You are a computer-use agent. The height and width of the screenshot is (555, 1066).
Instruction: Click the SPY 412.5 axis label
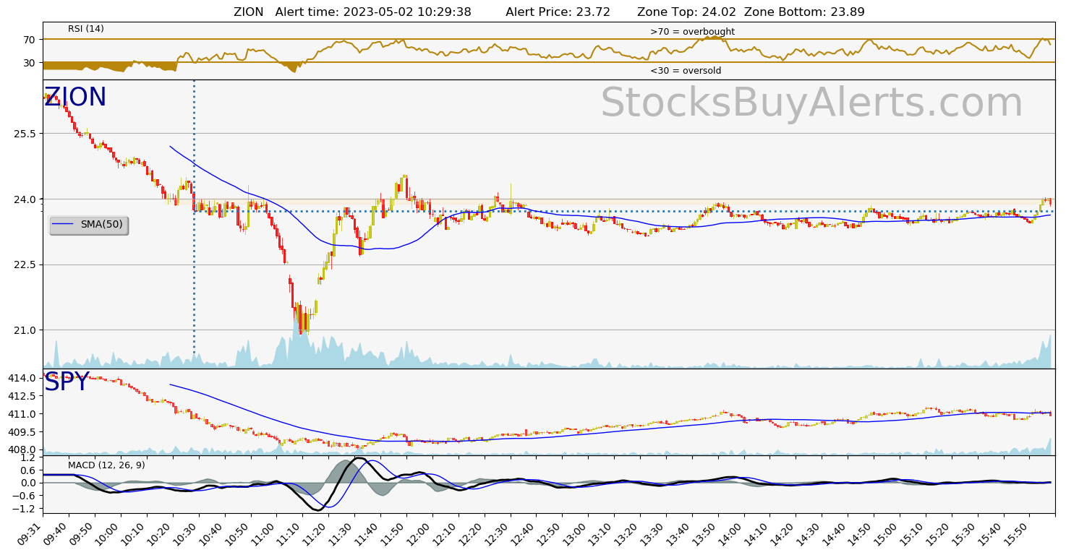point(22,396)
